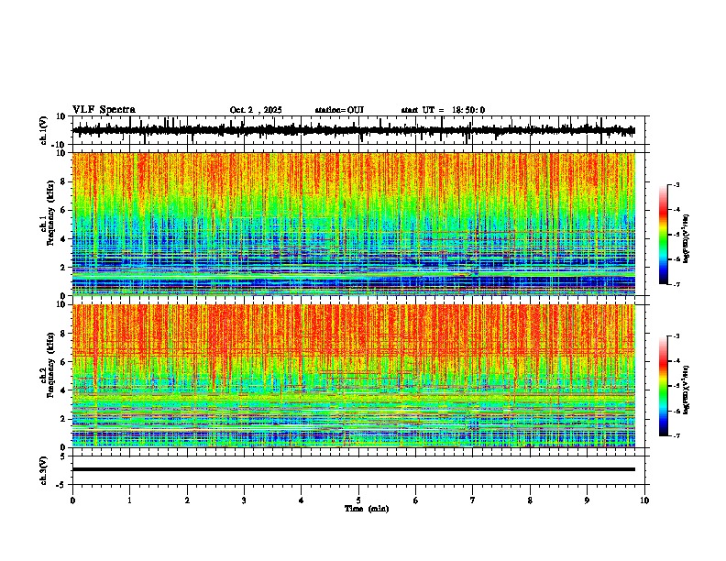Click the "ch.3(V)" axis label
The width and height of the screenshot is (726, 561).
pyautogui.click(x=44, y=470)
